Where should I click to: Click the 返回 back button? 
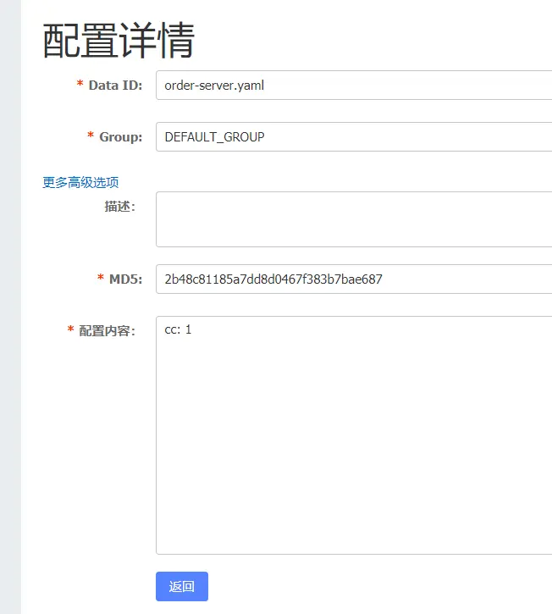(182, 586)
